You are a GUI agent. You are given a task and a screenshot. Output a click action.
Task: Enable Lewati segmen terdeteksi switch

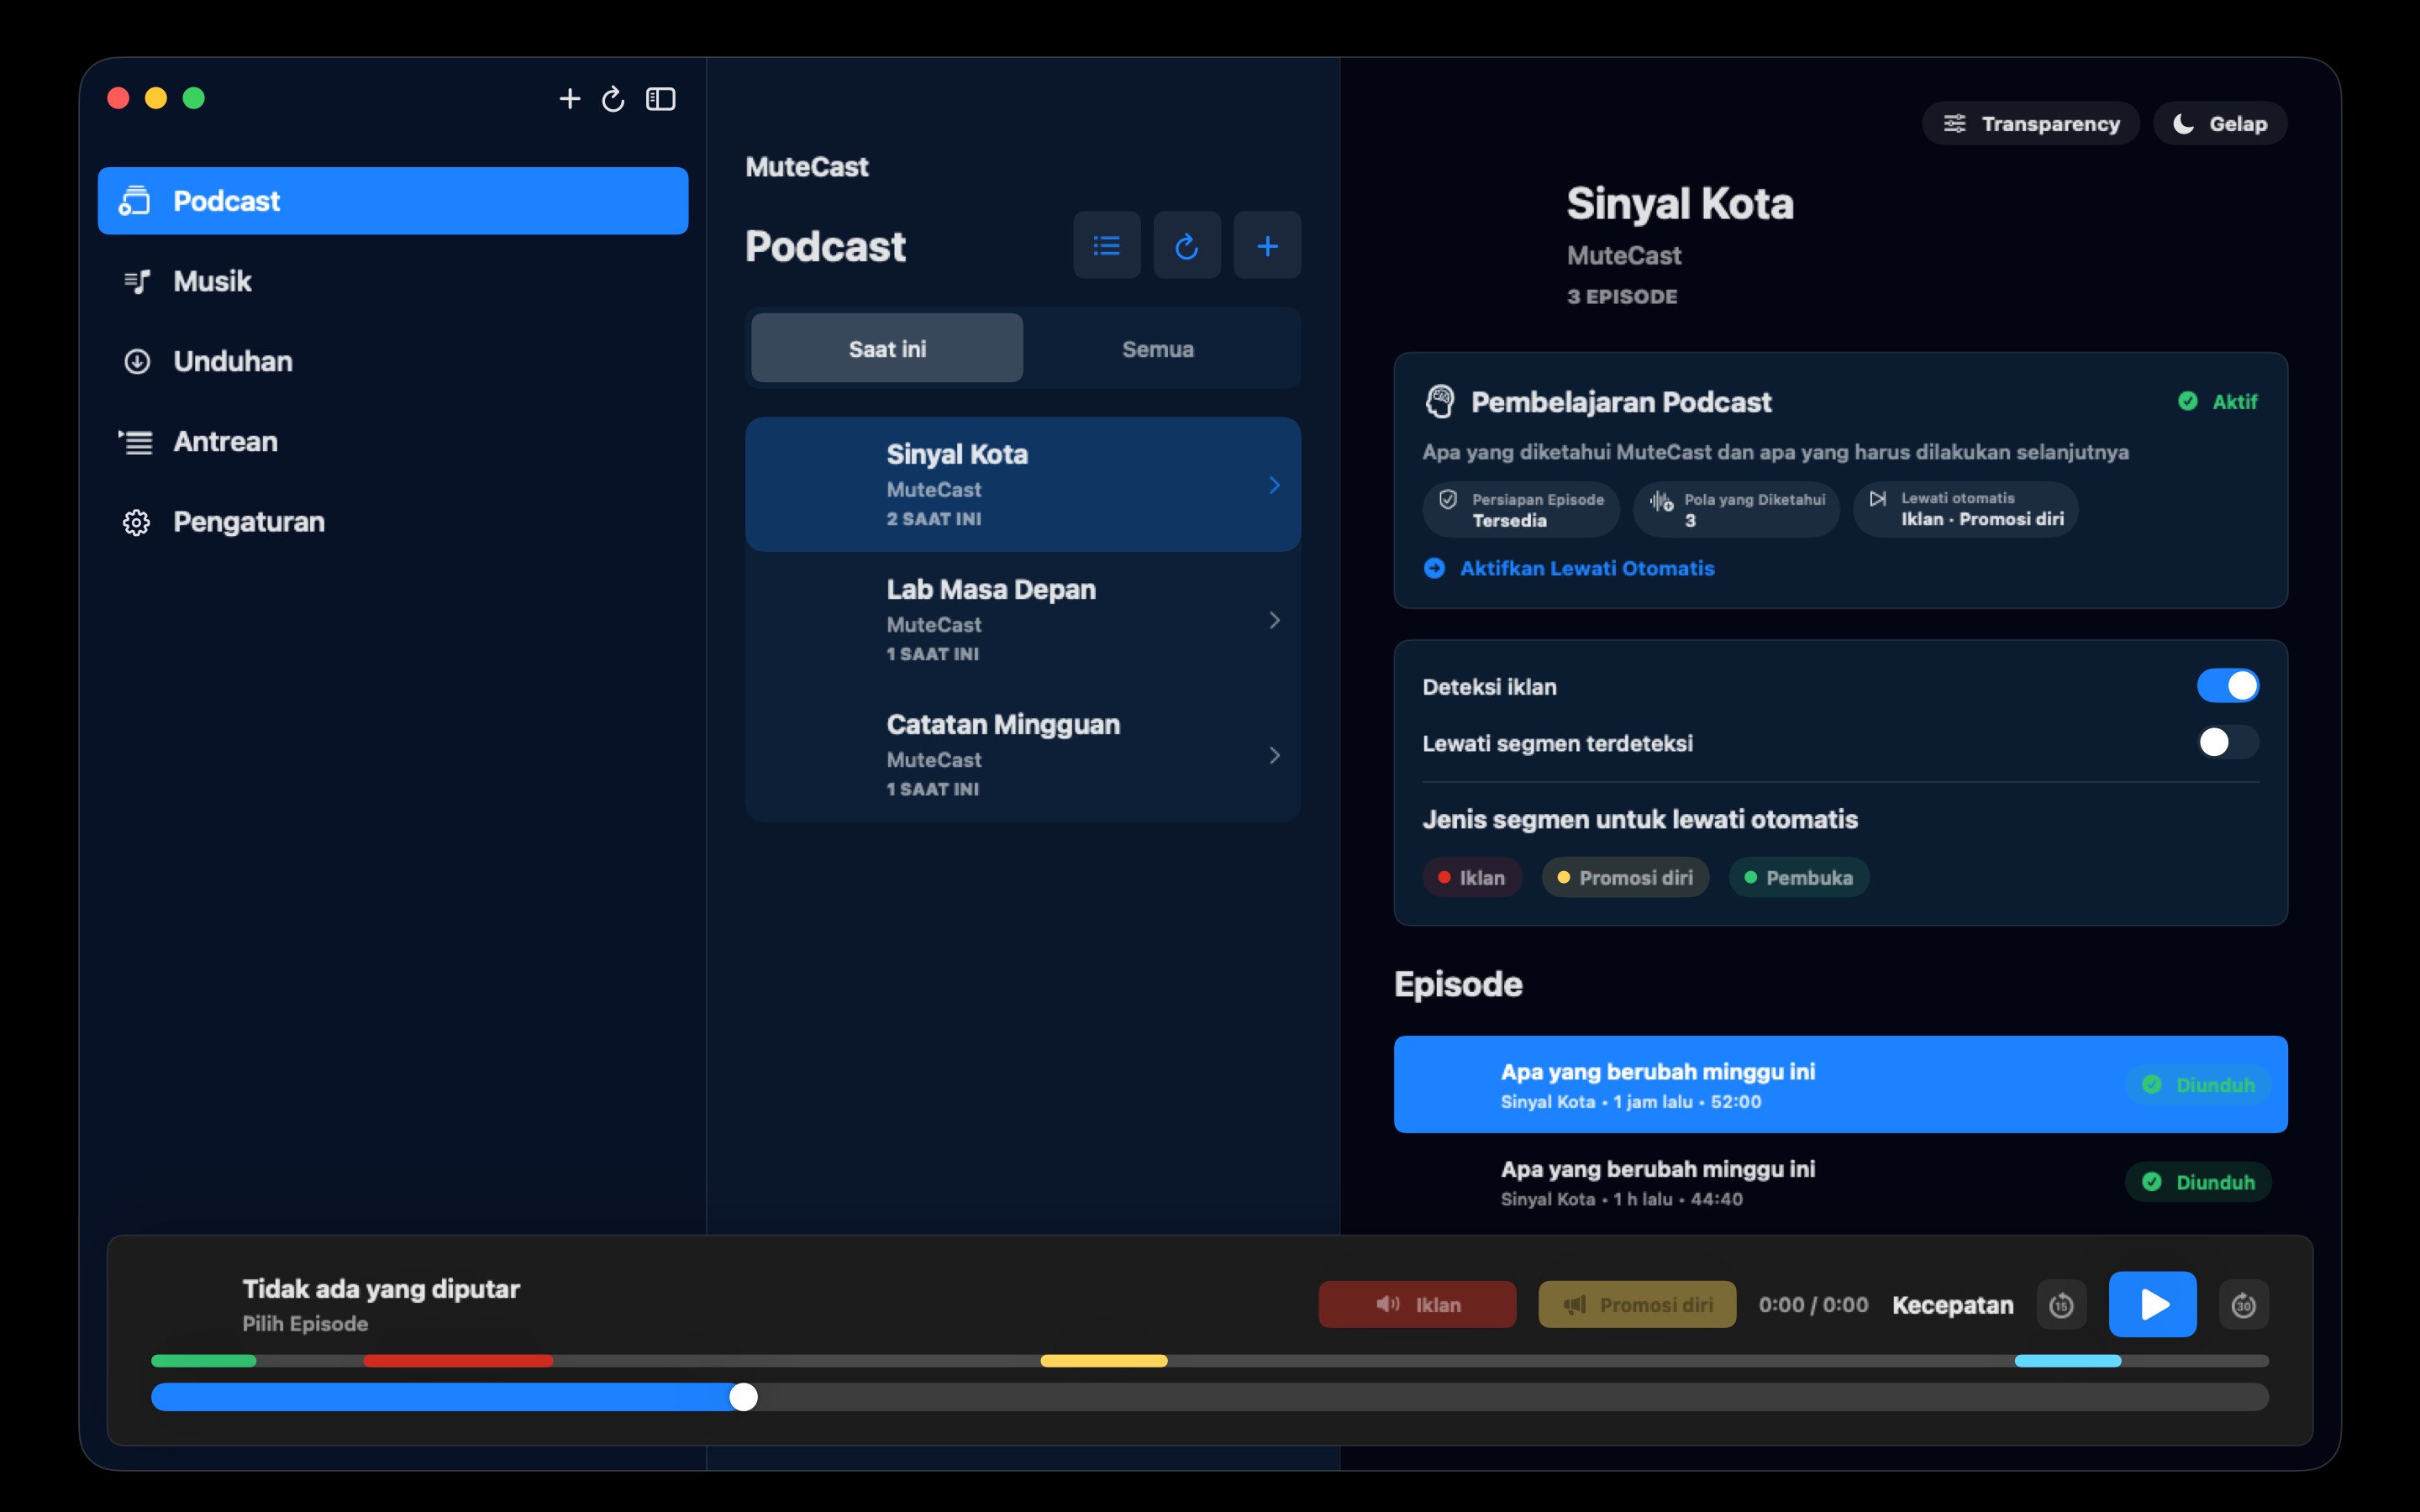click(x=2227, y=742)
